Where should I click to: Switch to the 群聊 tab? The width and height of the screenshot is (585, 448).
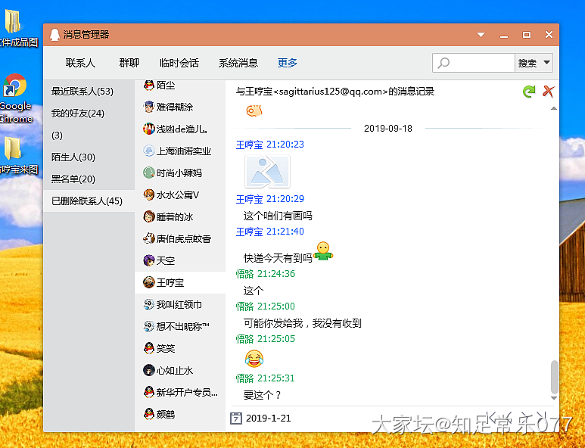pyautogui.click(x=129, y=63)
